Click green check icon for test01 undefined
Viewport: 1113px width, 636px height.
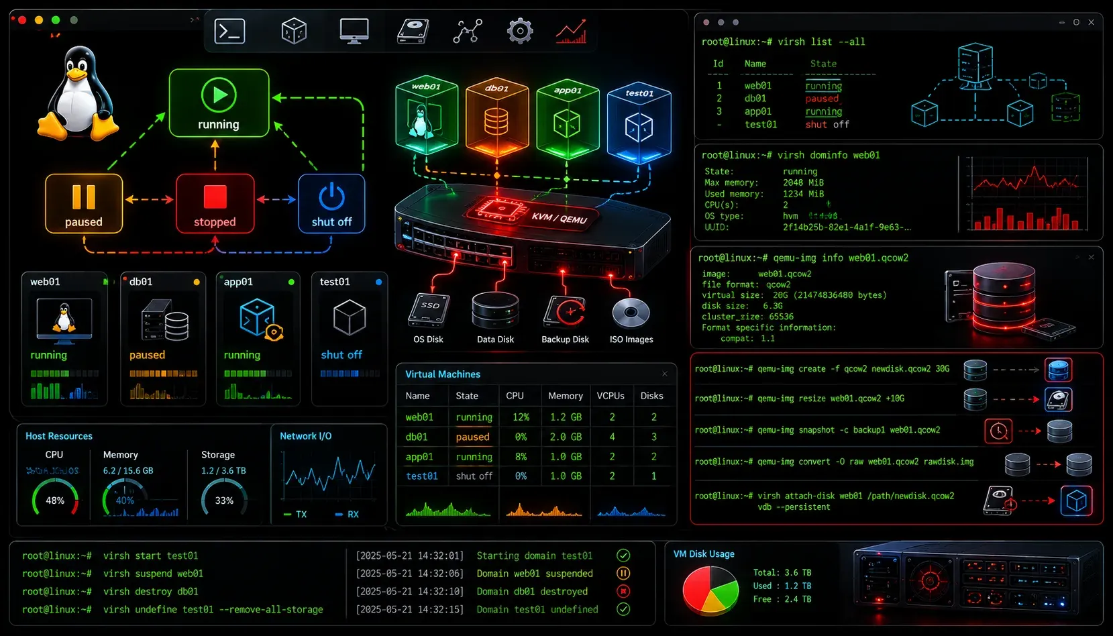coord(623,609)
